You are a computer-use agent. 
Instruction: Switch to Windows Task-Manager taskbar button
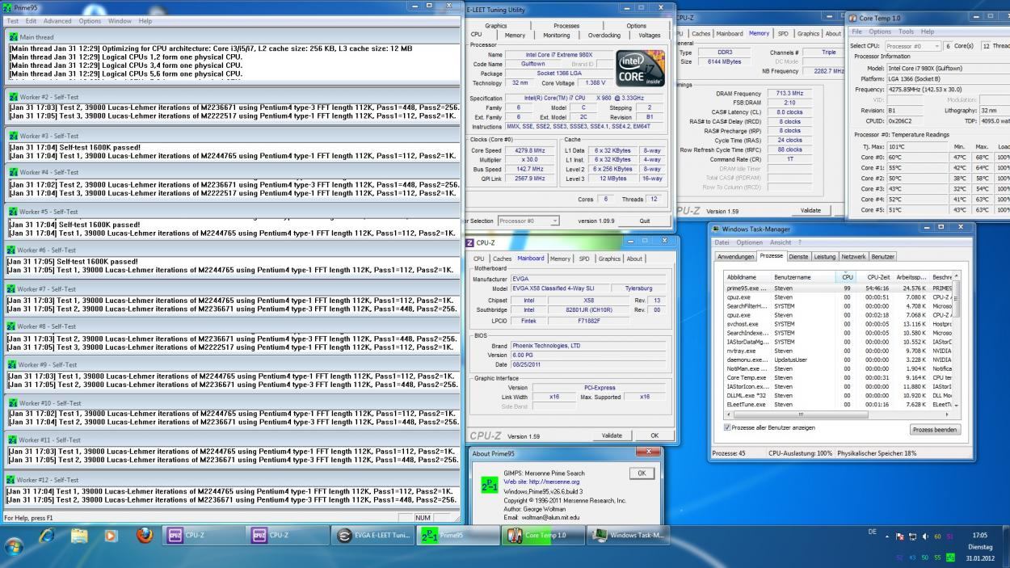coord(628,535)
